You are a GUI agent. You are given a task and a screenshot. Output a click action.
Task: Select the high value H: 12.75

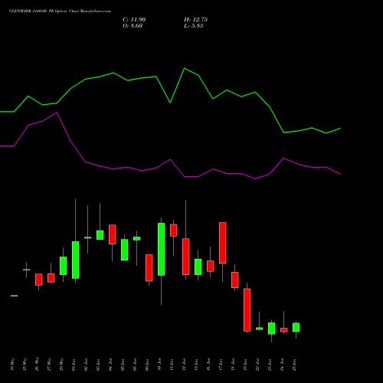click(195, 20)
